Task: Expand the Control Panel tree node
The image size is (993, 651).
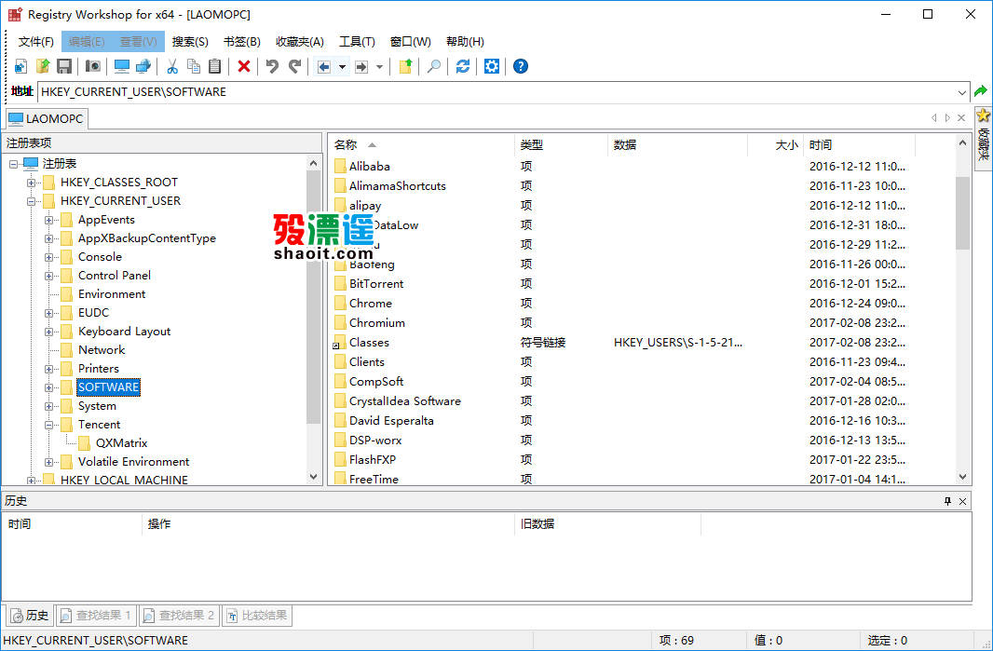Action: coord(48,276)
